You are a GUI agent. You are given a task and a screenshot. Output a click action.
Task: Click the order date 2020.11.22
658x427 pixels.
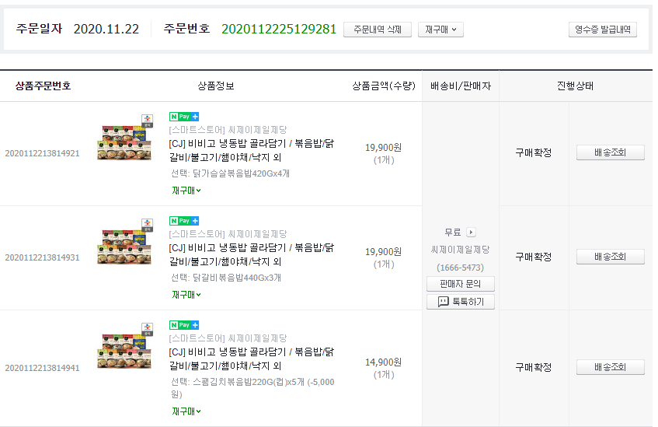106,29
